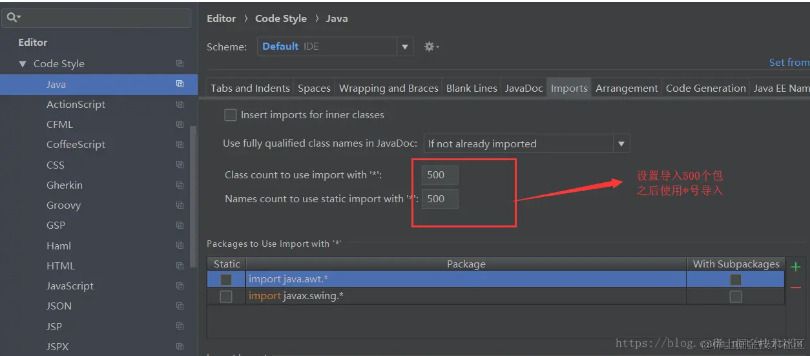Image resolution: width=810 pixels, height=356 pixels.
Task: Click the copy icon beside Java
Action: (180, 84)
